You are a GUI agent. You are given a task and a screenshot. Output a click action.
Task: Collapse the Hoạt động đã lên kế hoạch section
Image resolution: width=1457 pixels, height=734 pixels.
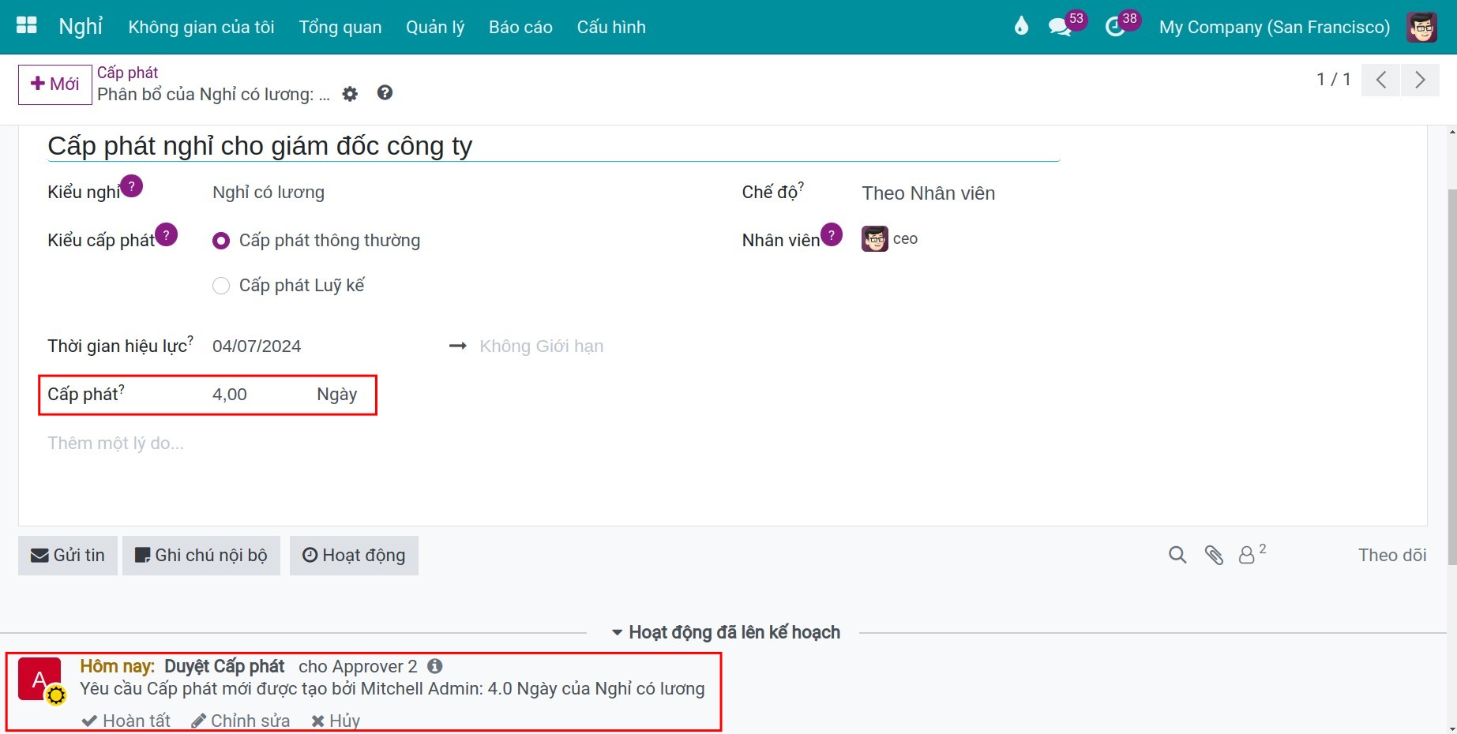coord(726,632)
